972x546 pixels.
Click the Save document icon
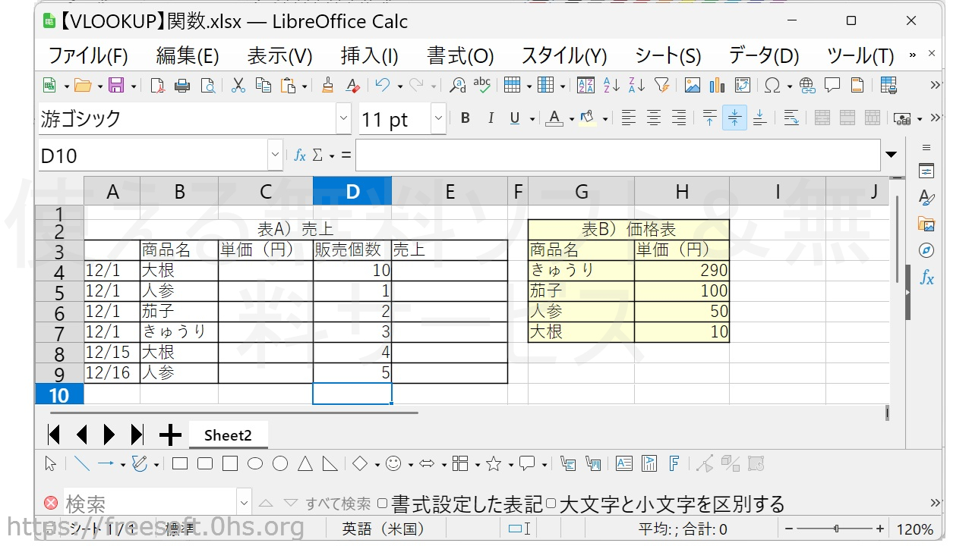[x=116, y=85]
